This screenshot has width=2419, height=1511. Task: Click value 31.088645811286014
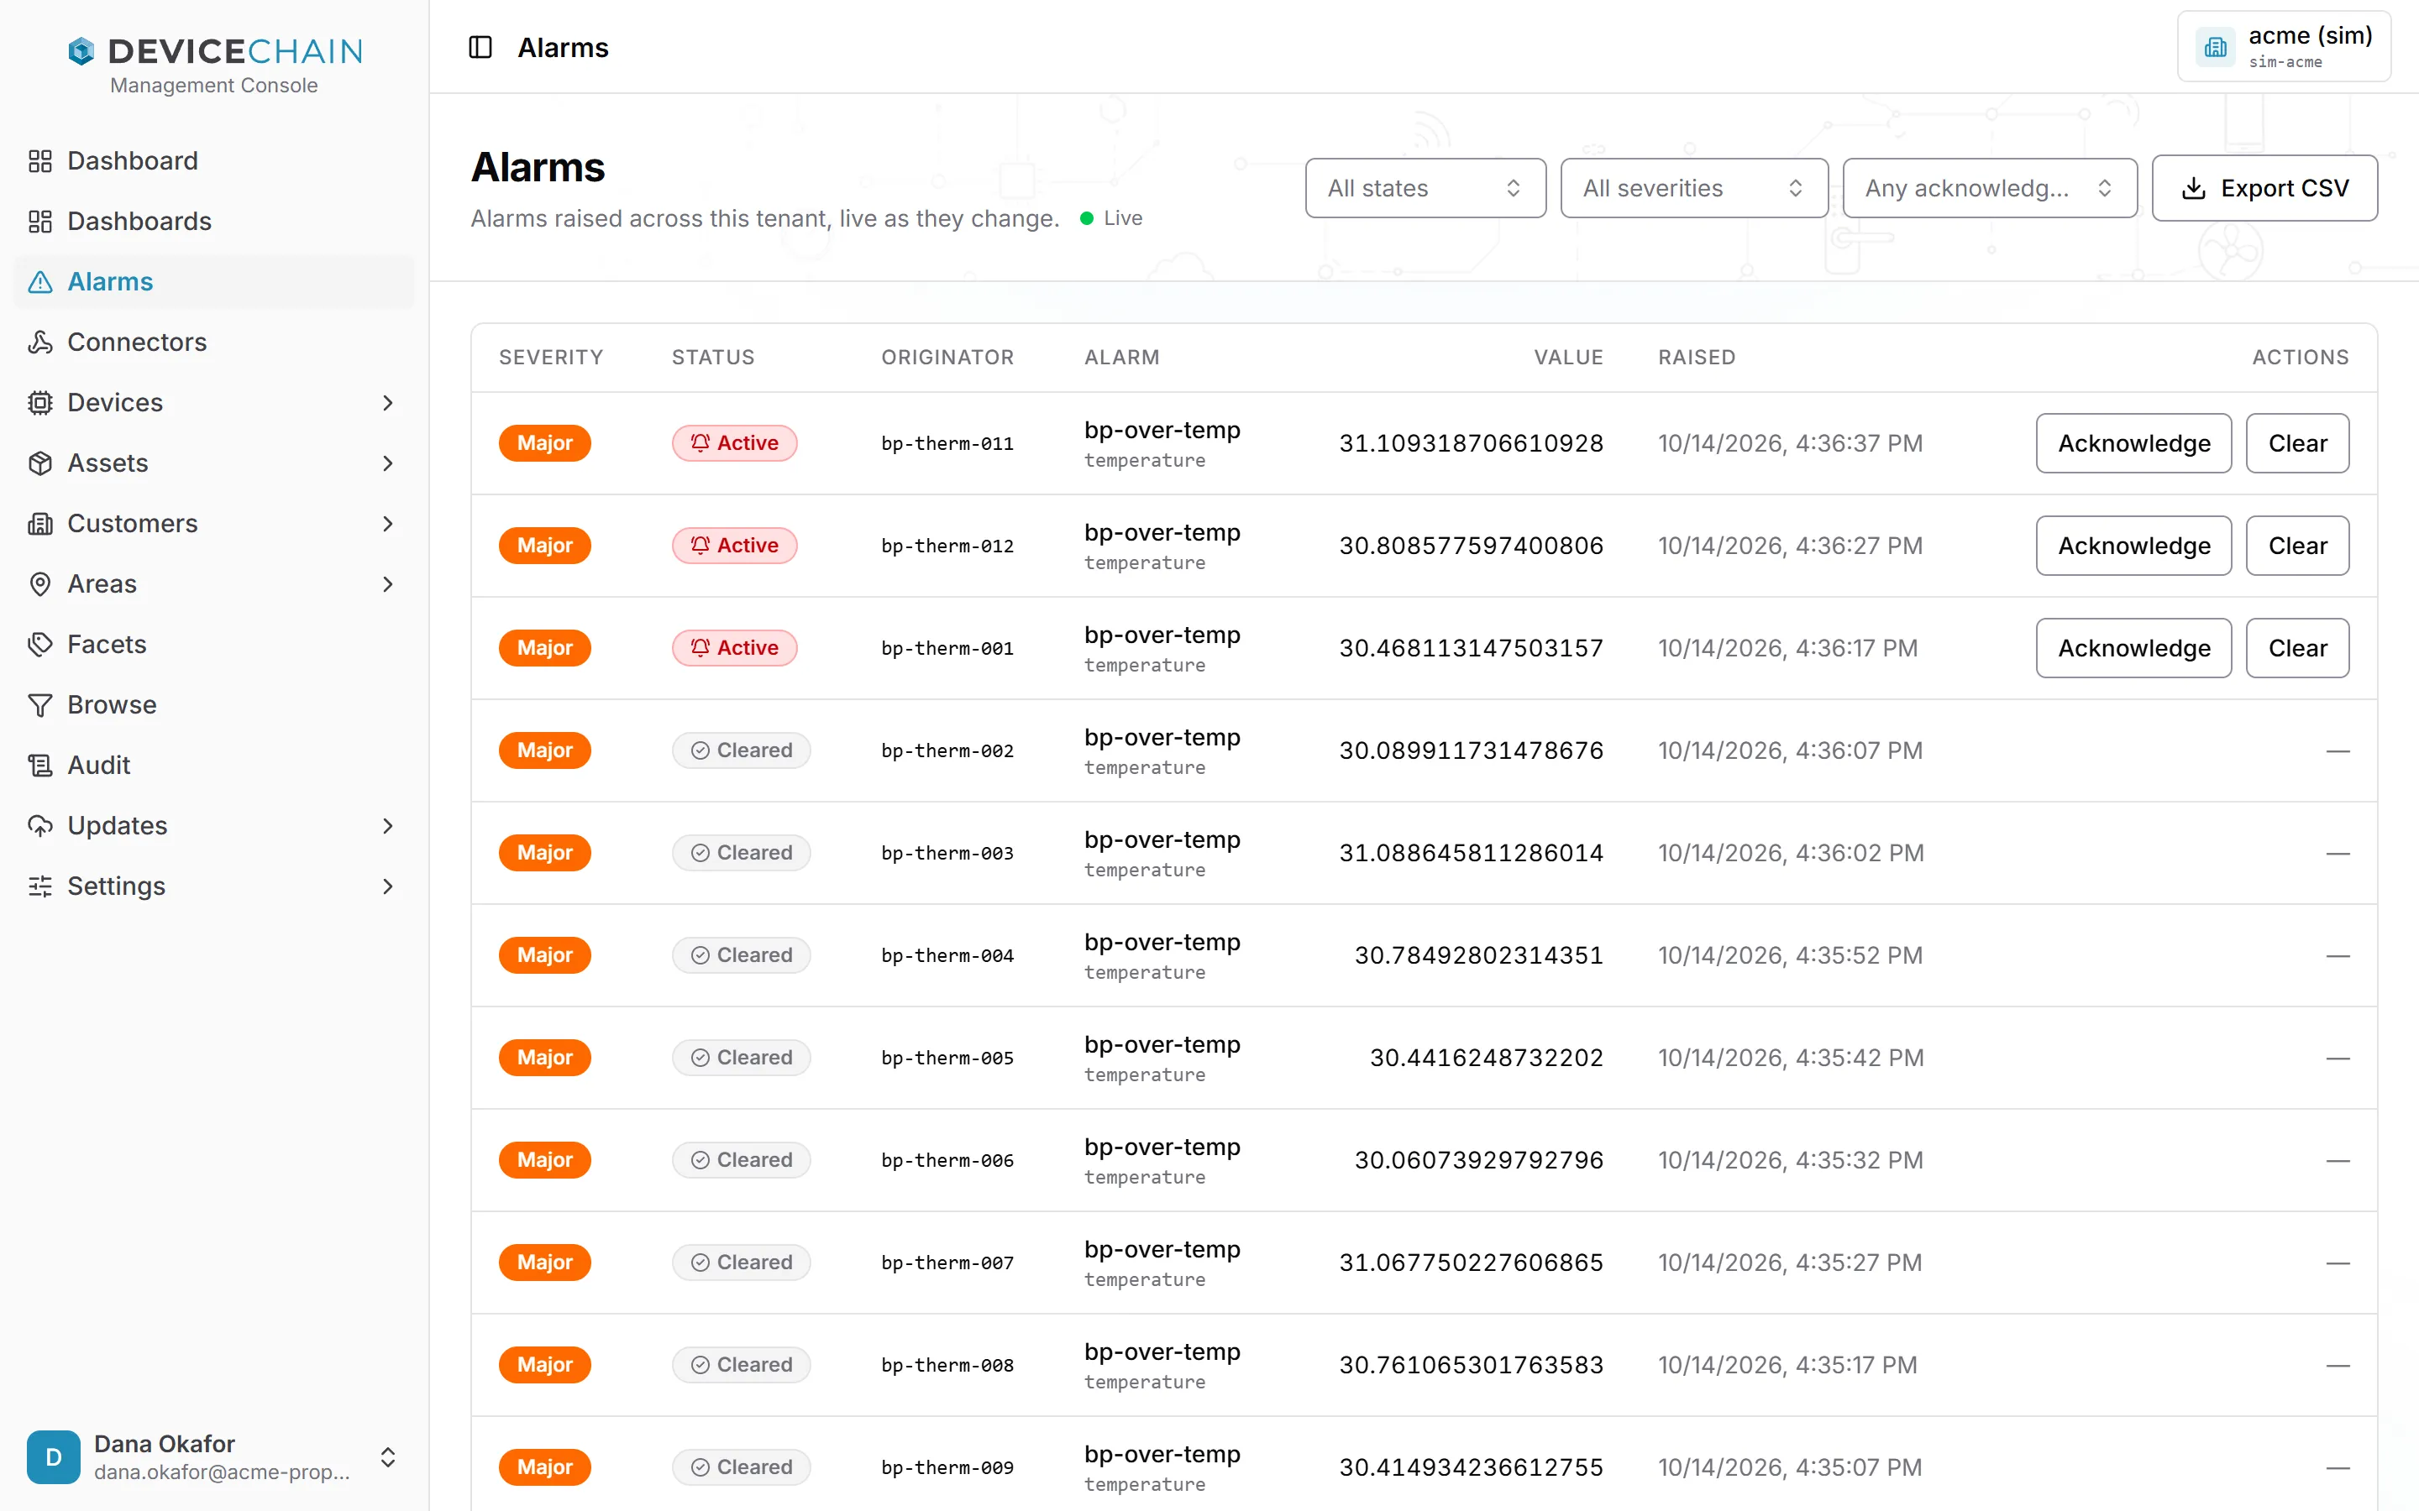[x=1471, y=852]
